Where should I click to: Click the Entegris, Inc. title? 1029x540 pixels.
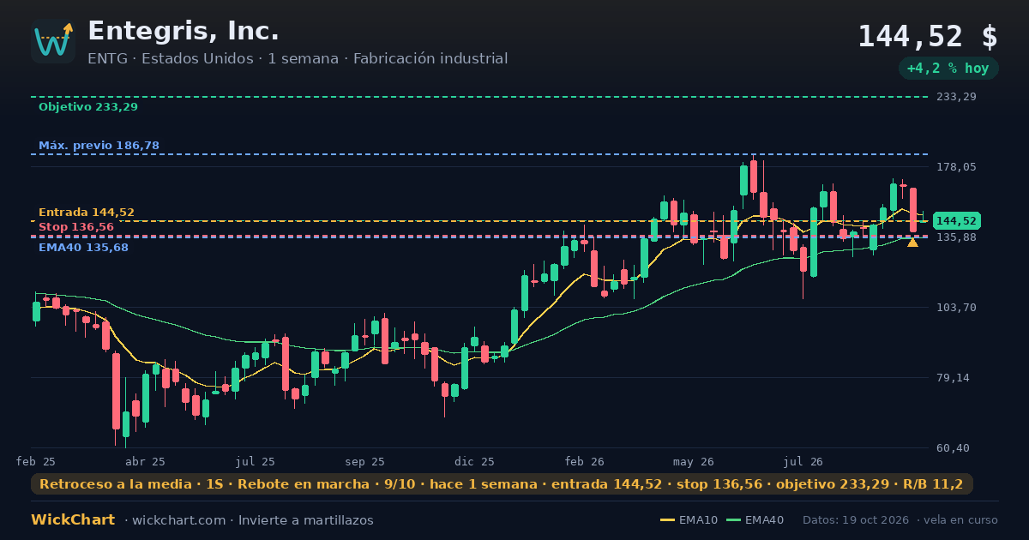point(184,32)
